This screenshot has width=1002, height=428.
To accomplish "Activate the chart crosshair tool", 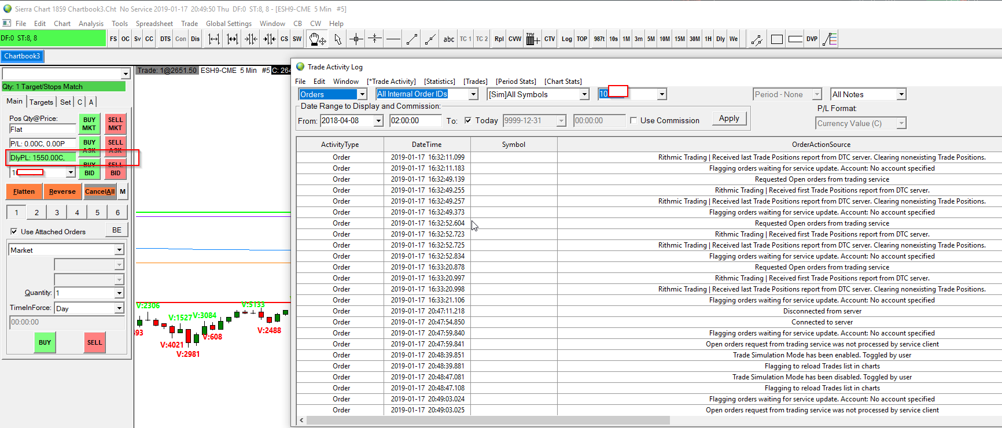I will coord(356,39).
